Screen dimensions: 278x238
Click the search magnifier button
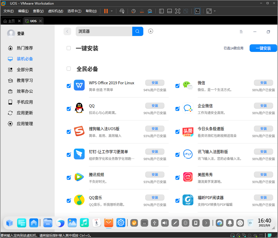pyautogui.click(x=138, y=31)
